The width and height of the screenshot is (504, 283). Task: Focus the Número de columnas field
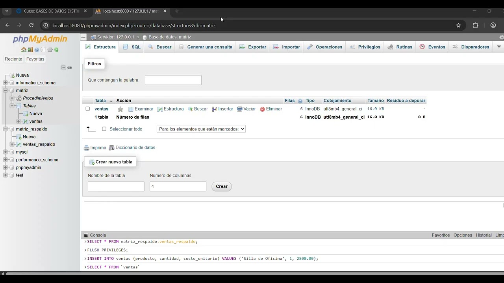coord(178,186)
